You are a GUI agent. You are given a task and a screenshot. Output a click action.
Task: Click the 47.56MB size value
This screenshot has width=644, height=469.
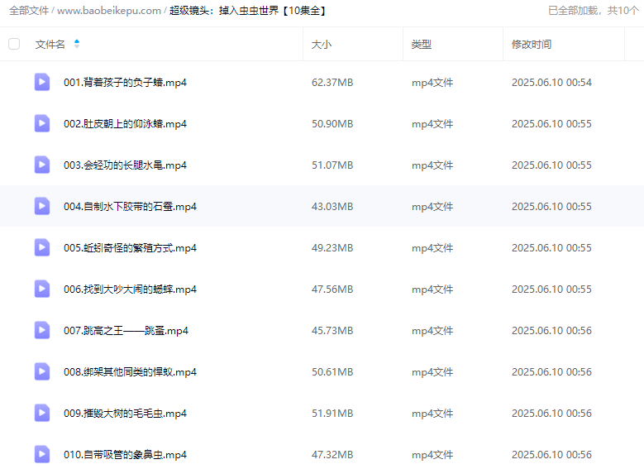[332, 290]
